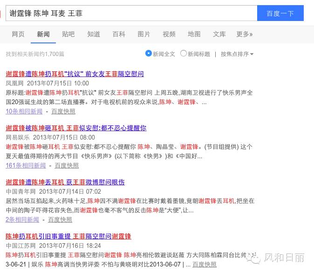Select the 新闻全文 radio button

coord(149,53)
